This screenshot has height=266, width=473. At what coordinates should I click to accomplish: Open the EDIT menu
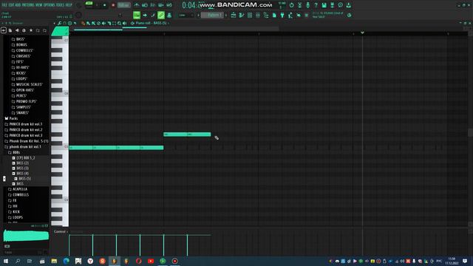click(12, 5)
